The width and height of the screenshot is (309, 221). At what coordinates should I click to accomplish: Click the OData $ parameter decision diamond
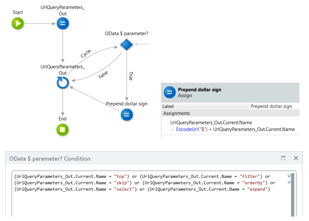[126, 44]
